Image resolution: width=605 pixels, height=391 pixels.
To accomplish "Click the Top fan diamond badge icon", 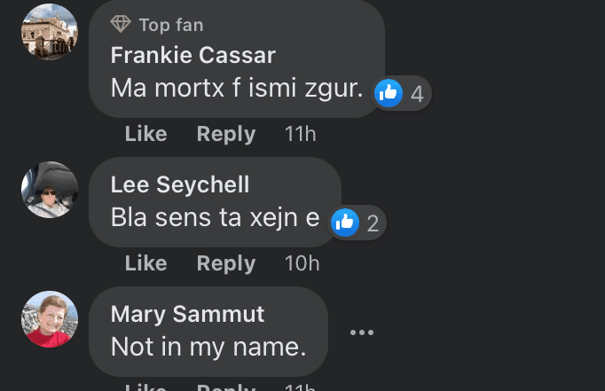I will click(121, 25).
